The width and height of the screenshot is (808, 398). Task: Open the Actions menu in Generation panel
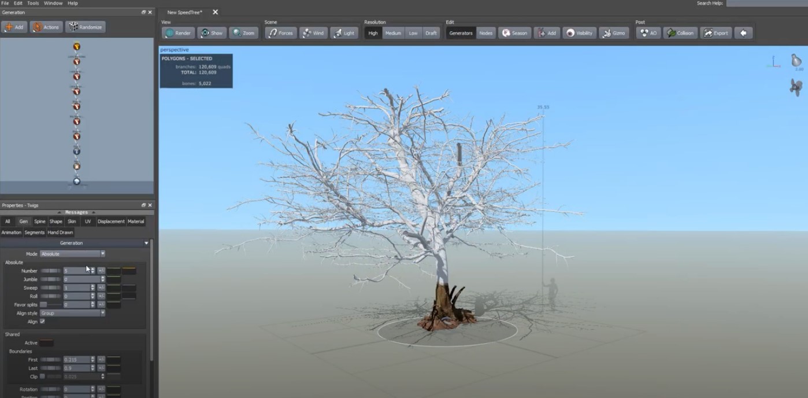[x=46, y=27]
